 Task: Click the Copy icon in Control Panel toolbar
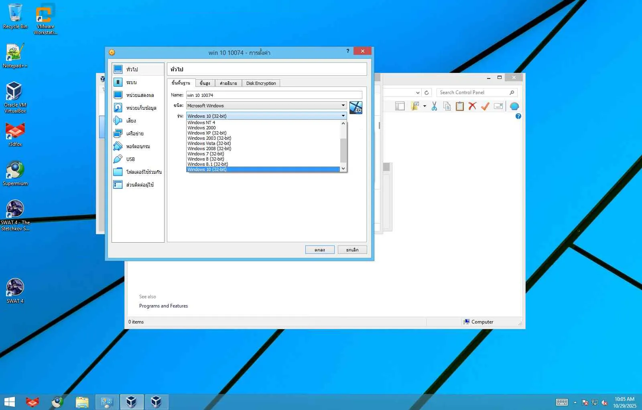[x=447, y=106]
